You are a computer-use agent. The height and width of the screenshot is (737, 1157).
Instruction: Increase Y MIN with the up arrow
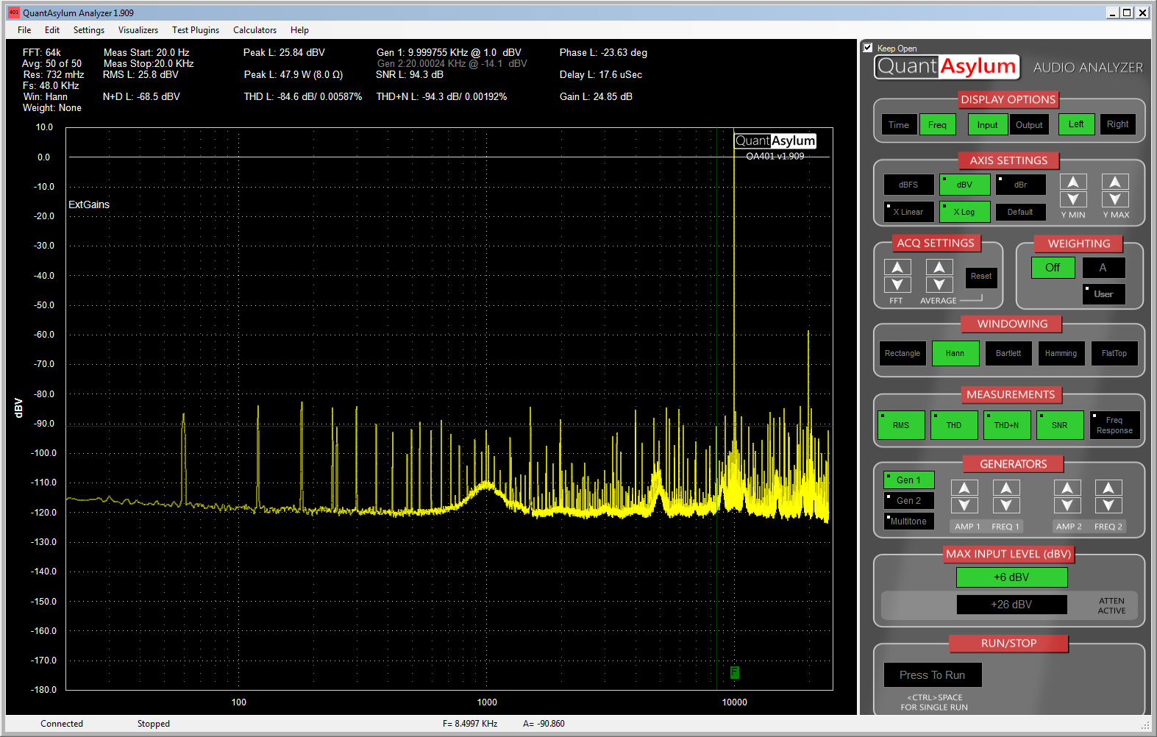point(1073,182)
